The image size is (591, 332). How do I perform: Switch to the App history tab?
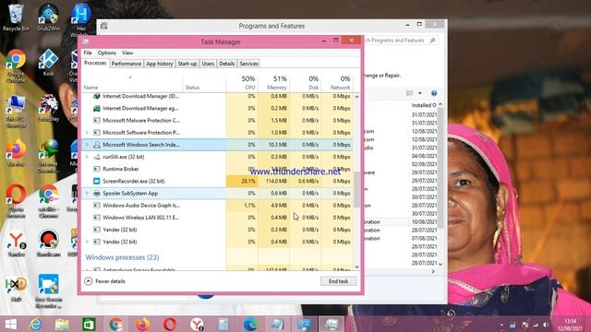(x=160, y=64)
